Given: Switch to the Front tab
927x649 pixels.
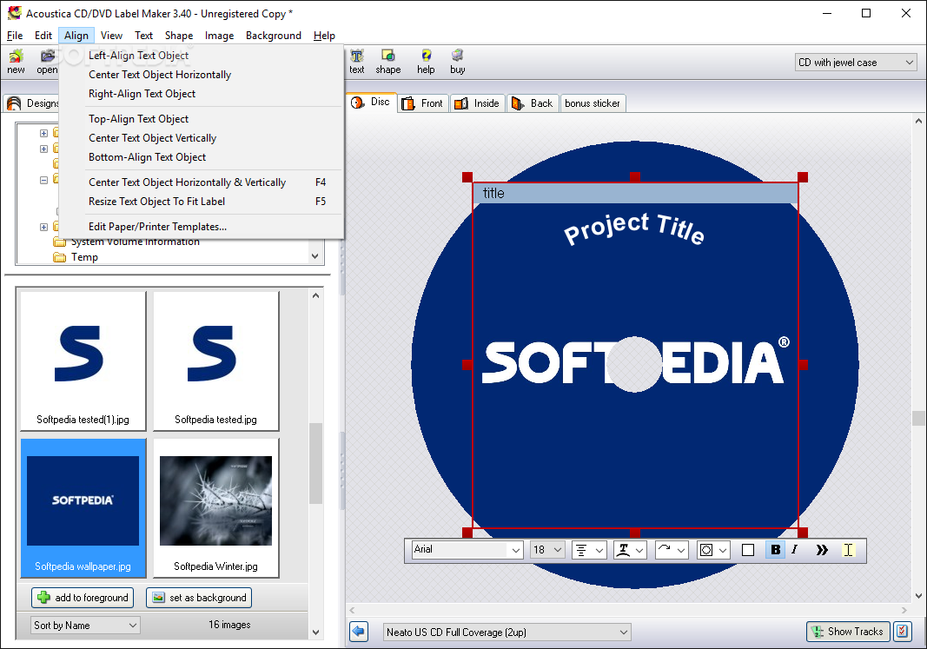Looking at the screenshot, I should point(423,103).
